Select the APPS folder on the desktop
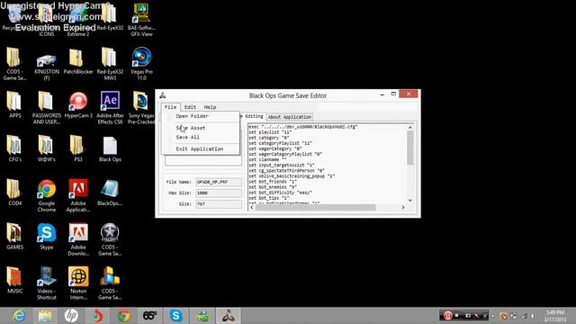Screen dimensions: 576x324 14,104
